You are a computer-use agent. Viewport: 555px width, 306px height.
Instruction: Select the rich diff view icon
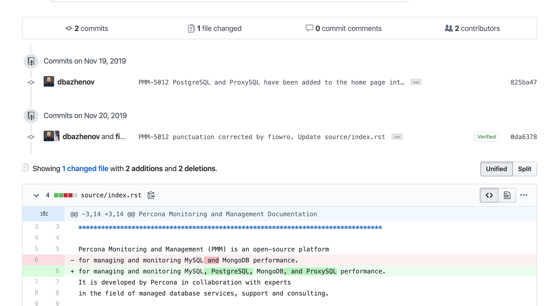(x=507, y=195)
